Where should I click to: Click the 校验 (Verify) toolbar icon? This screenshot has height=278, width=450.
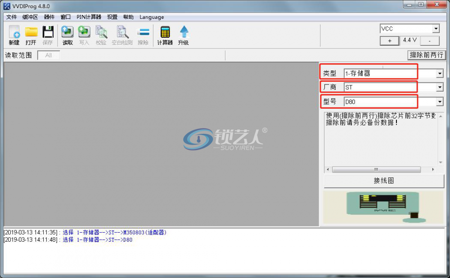[x=101, y=35]
